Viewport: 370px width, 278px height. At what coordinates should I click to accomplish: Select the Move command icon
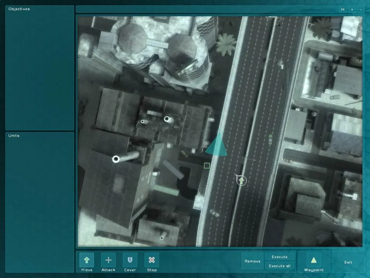[x=87, y=260]
